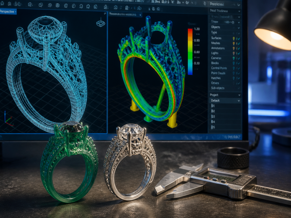Click the thickness color gradient legend bar
The image size is (291, 218).
pos(190,51)
